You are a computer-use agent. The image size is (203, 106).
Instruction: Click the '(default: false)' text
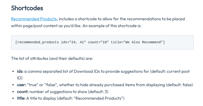(180, 85)
